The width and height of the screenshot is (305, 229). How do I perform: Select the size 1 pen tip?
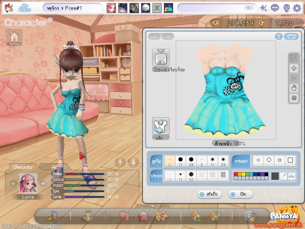click(x=170, y=176)
